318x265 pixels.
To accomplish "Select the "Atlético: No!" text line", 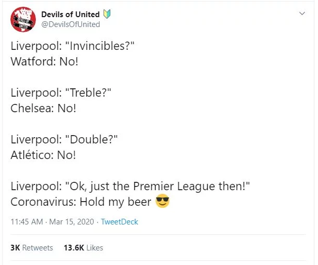I will 43,155.
